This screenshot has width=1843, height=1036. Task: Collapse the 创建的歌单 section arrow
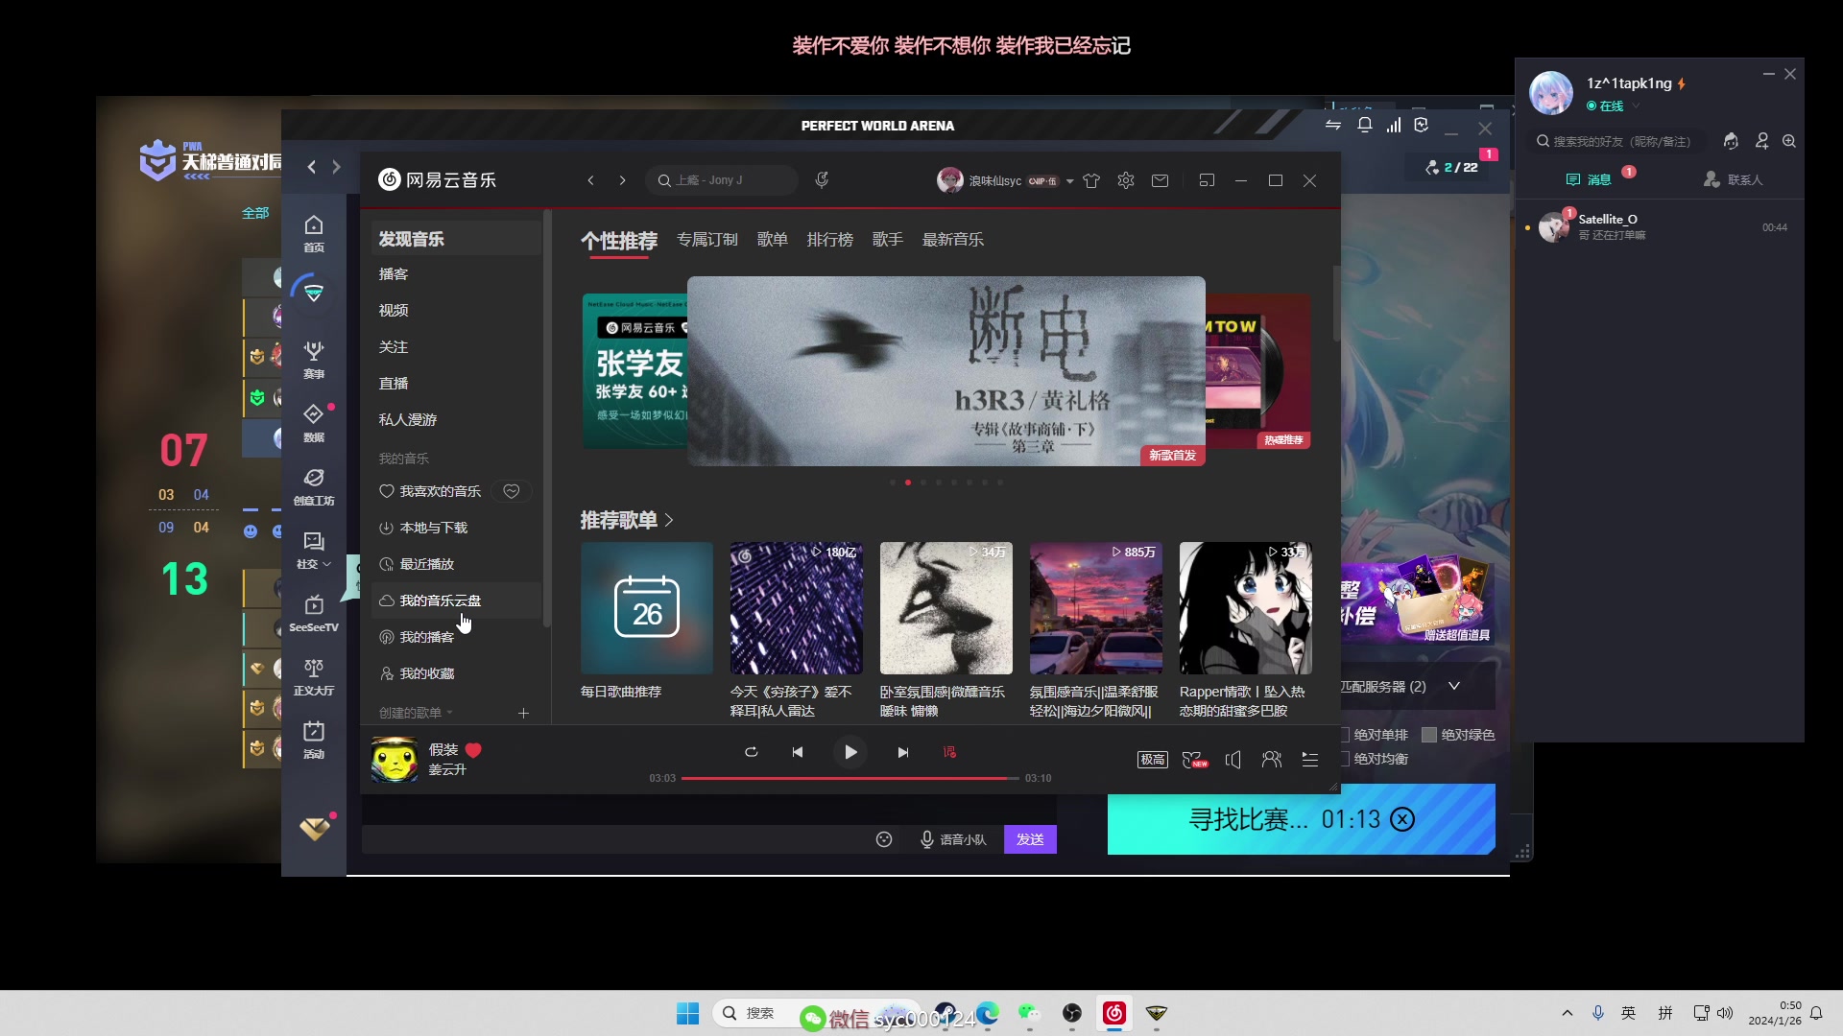(449, 713)
